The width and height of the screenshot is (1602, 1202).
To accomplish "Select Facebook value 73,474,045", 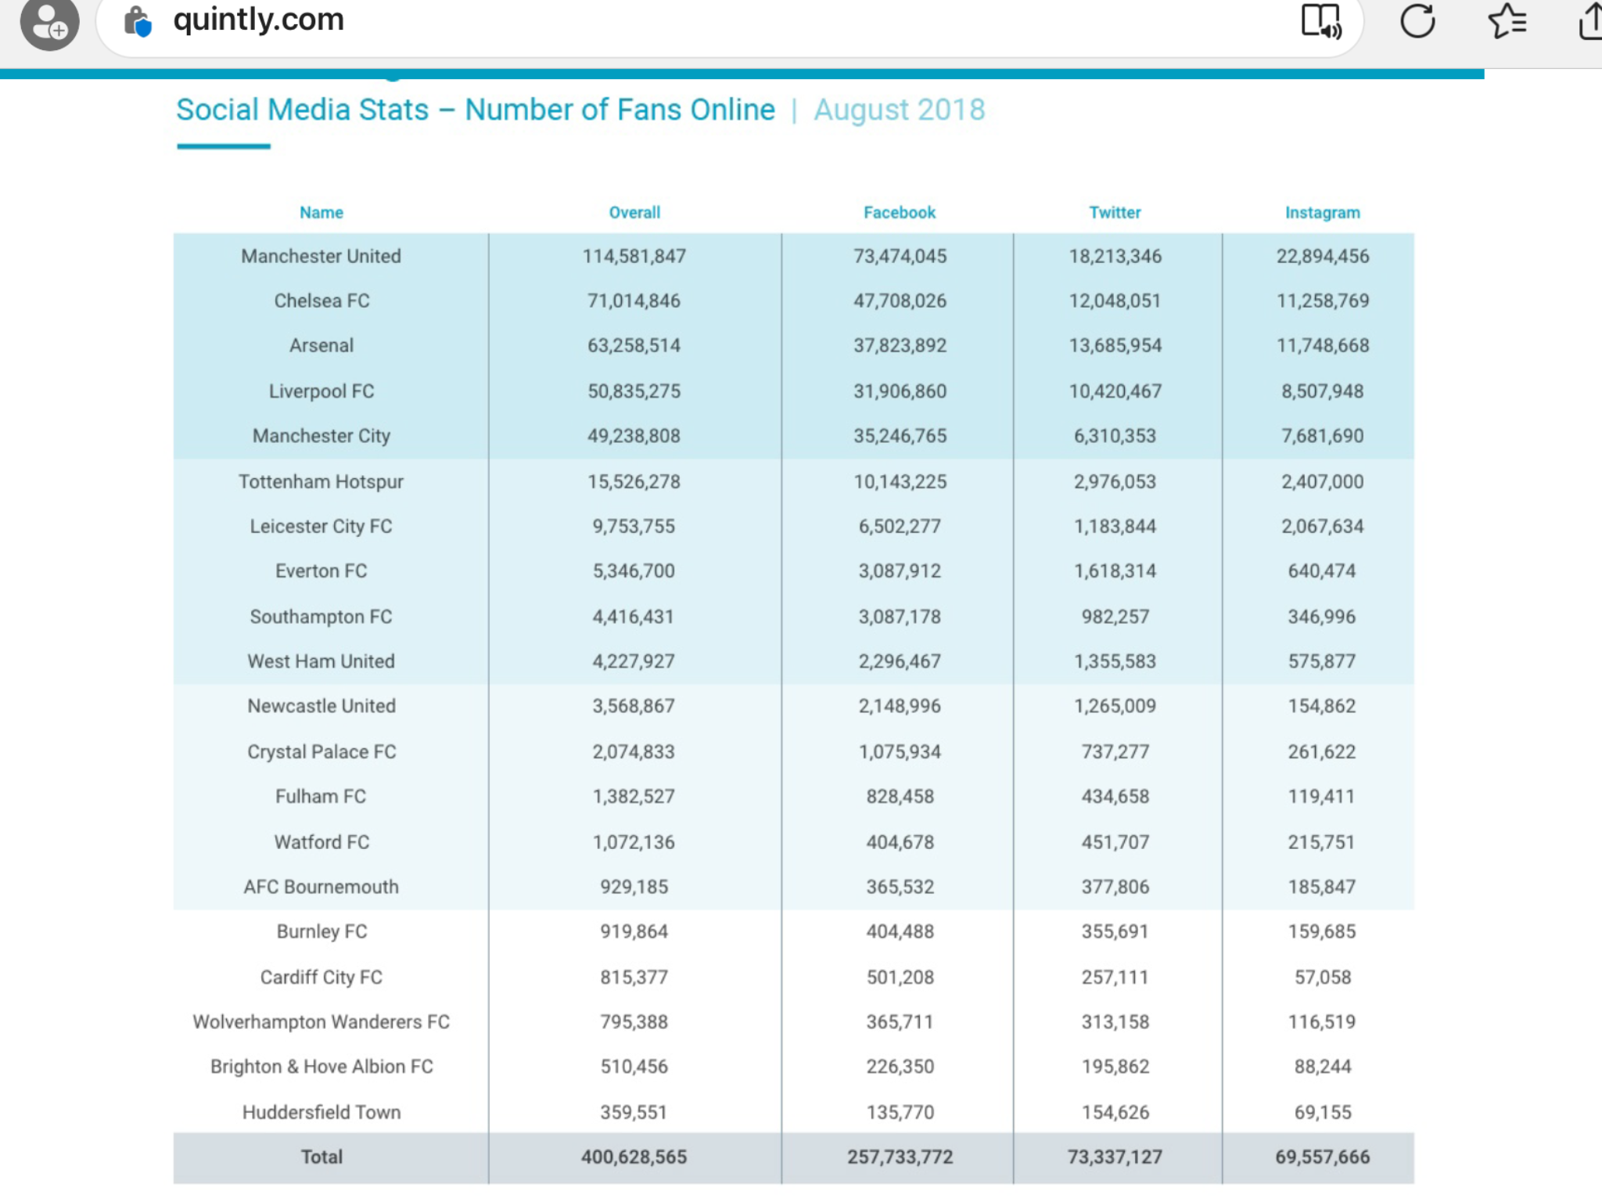I will [900, 256].
